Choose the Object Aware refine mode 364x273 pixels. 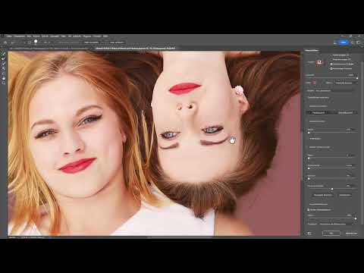coord(345,112)
